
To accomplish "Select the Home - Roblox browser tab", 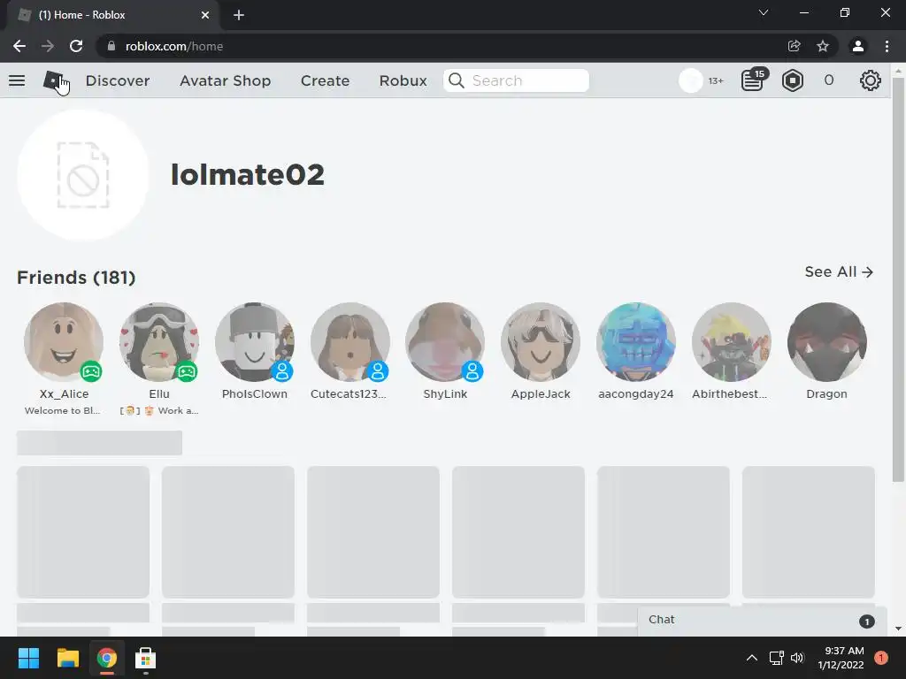I will click(x=112, y=15).
